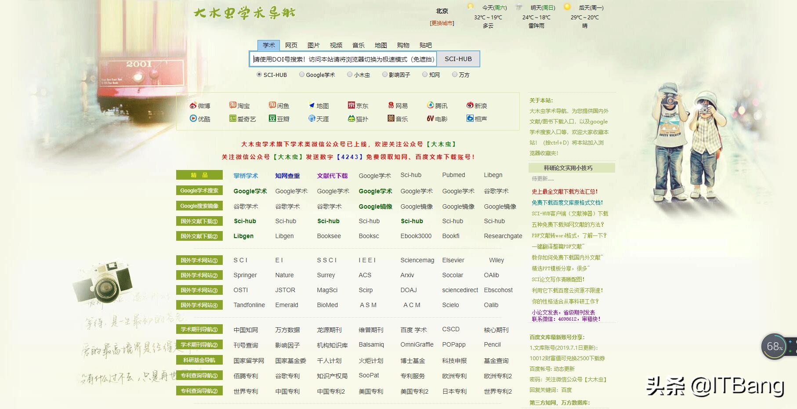
Task: Open the 国外文献下载① category label
Action: [199, 221]
